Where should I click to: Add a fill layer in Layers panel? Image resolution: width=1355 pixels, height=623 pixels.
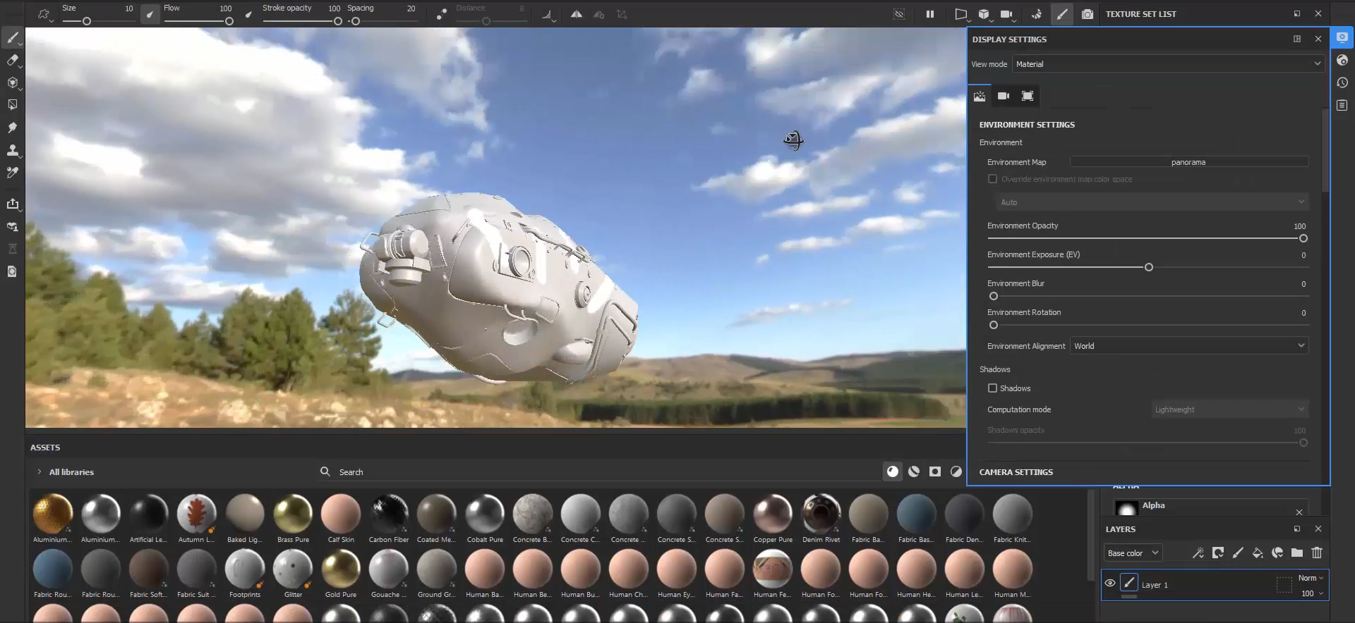point(1258,553)
